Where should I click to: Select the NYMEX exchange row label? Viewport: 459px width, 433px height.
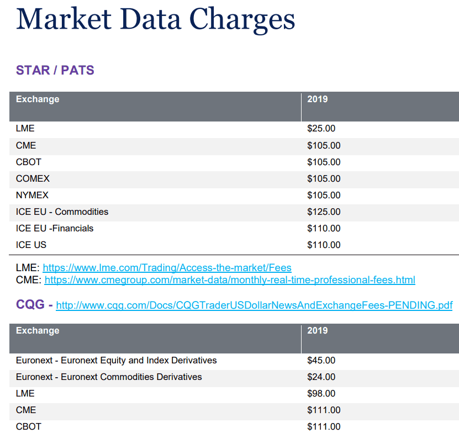[32, 195]
